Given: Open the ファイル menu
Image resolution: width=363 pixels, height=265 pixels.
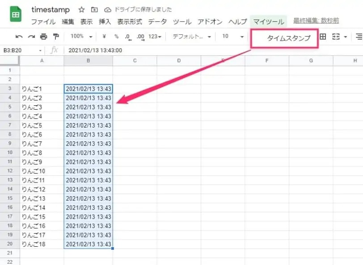Looking at the screenshot, I should click(x=43, y=21).
